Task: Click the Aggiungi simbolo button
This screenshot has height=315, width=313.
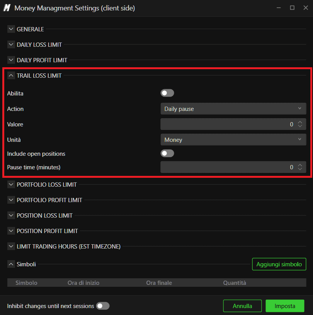Action: pos(279,264)
